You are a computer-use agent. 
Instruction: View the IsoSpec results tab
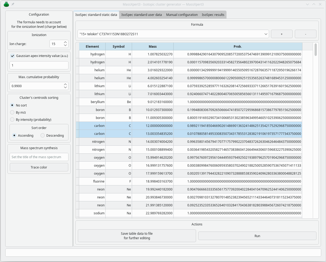pos(213,15)
